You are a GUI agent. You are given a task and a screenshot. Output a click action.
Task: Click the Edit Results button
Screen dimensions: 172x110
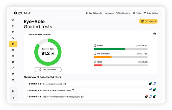click(148, 21)
